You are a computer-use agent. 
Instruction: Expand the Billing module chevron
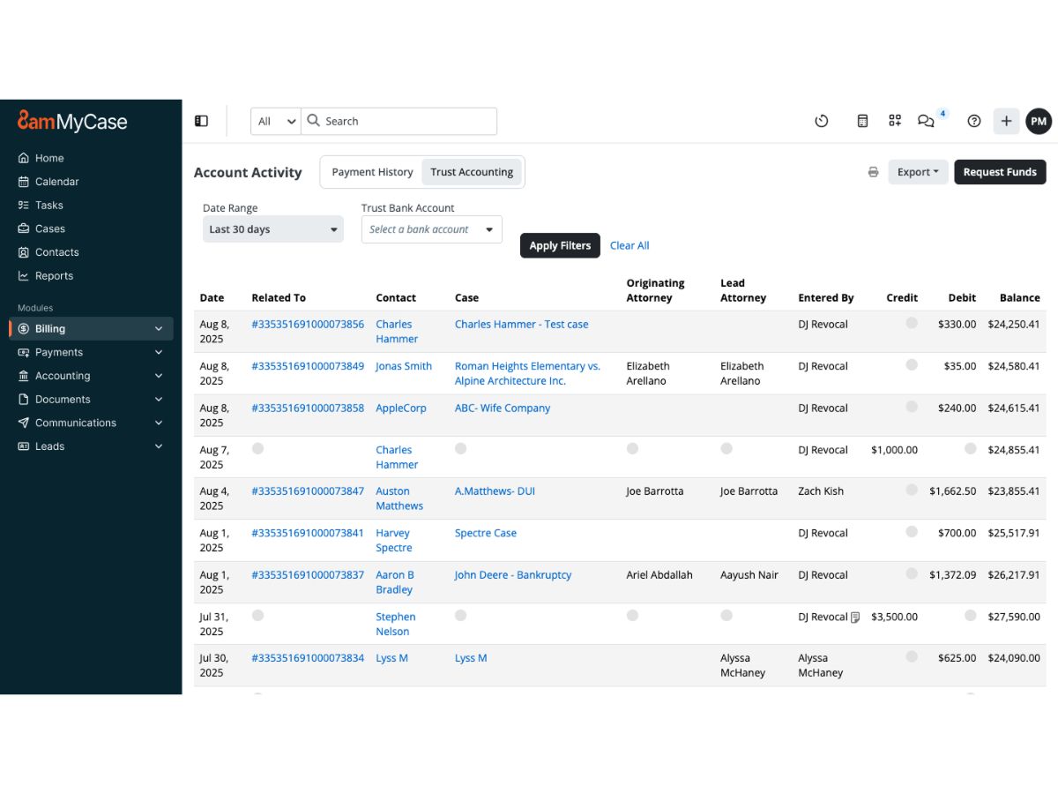pyautogui.click(x=159, y=328)
